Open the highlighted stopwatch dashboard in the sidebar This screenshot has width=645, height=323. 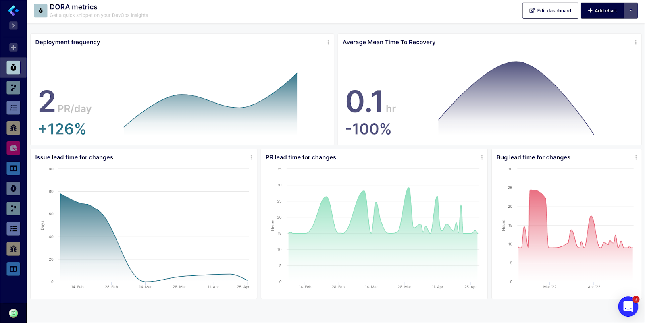pos(13,67)
